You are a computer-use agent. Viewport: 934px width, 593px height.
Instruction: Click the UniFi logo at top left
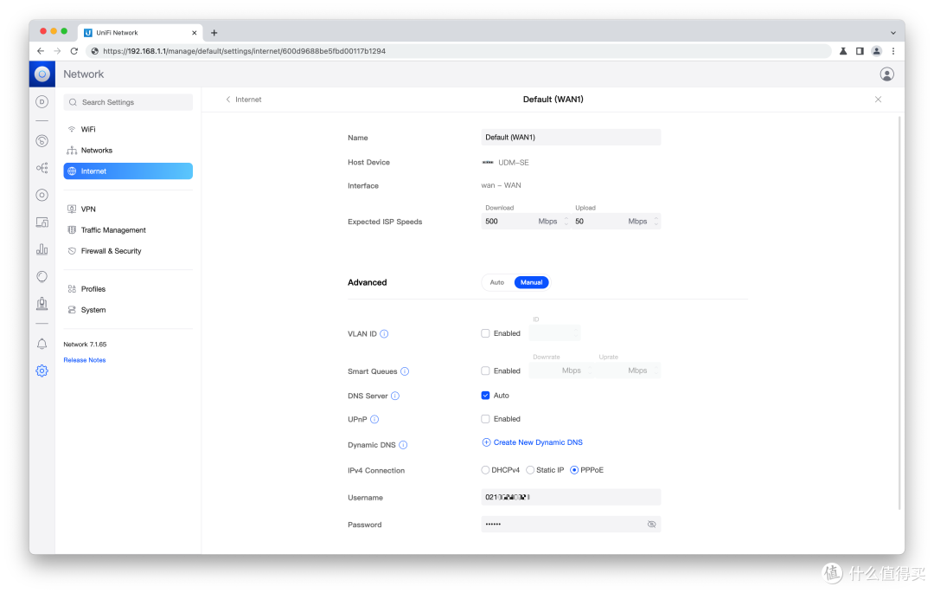point(42,74)
